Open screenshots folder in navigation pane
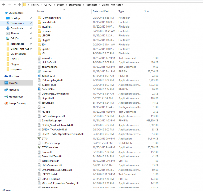Image resolution: width=203 pixels, height=191 pixels. pyautogui.click(x=17, y=44)
